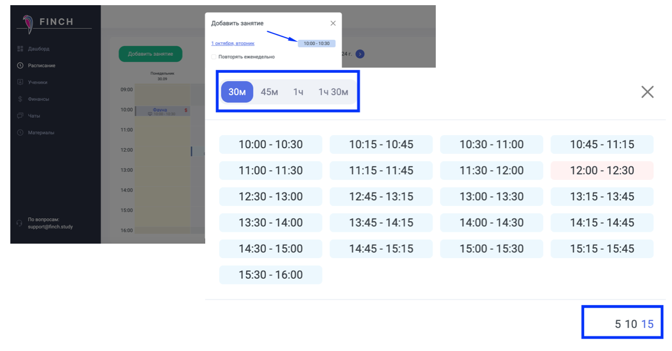Switch duration to 45м
Screen dimensions: 672x351
pyautogui.click(x=269, y=92)
